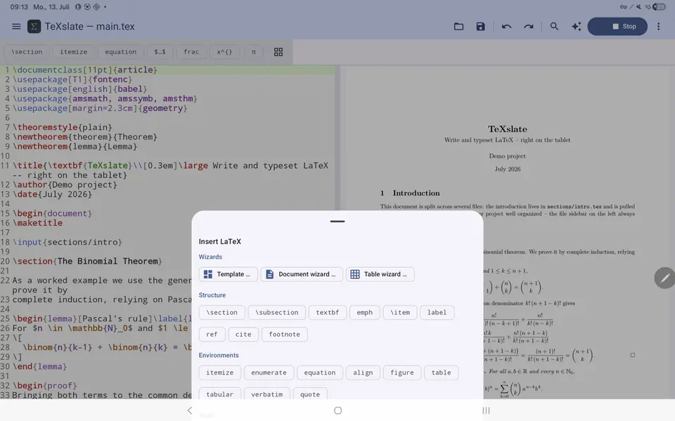Viewport: 675px width, 421px height.
Task: Open the Table wizard
Action: pyautogui.click(x=380, y=274)
